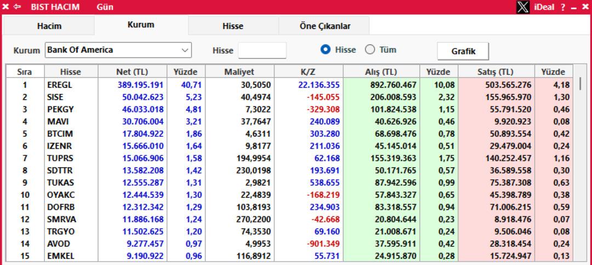Select the DOFRB stock cell
The image size is (592, 265).
(x=71, y=207)
